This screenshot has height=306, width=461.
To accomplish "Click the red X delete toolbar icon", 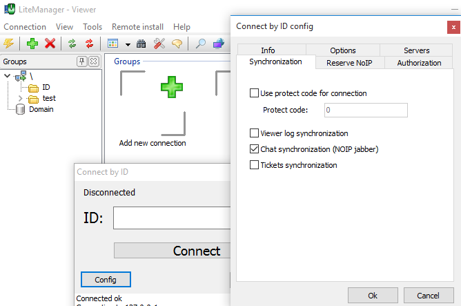I will pos(50,44).
